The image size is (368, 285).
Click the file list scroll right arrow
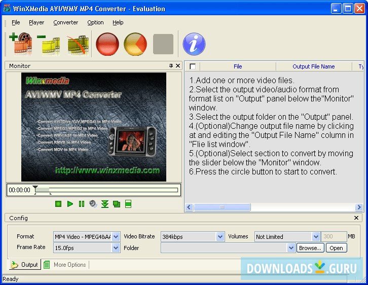[358, 207]
